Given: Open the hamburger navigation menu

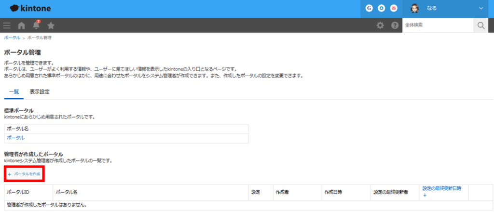Looking at the screenshot, I should (x=7, y=26).
